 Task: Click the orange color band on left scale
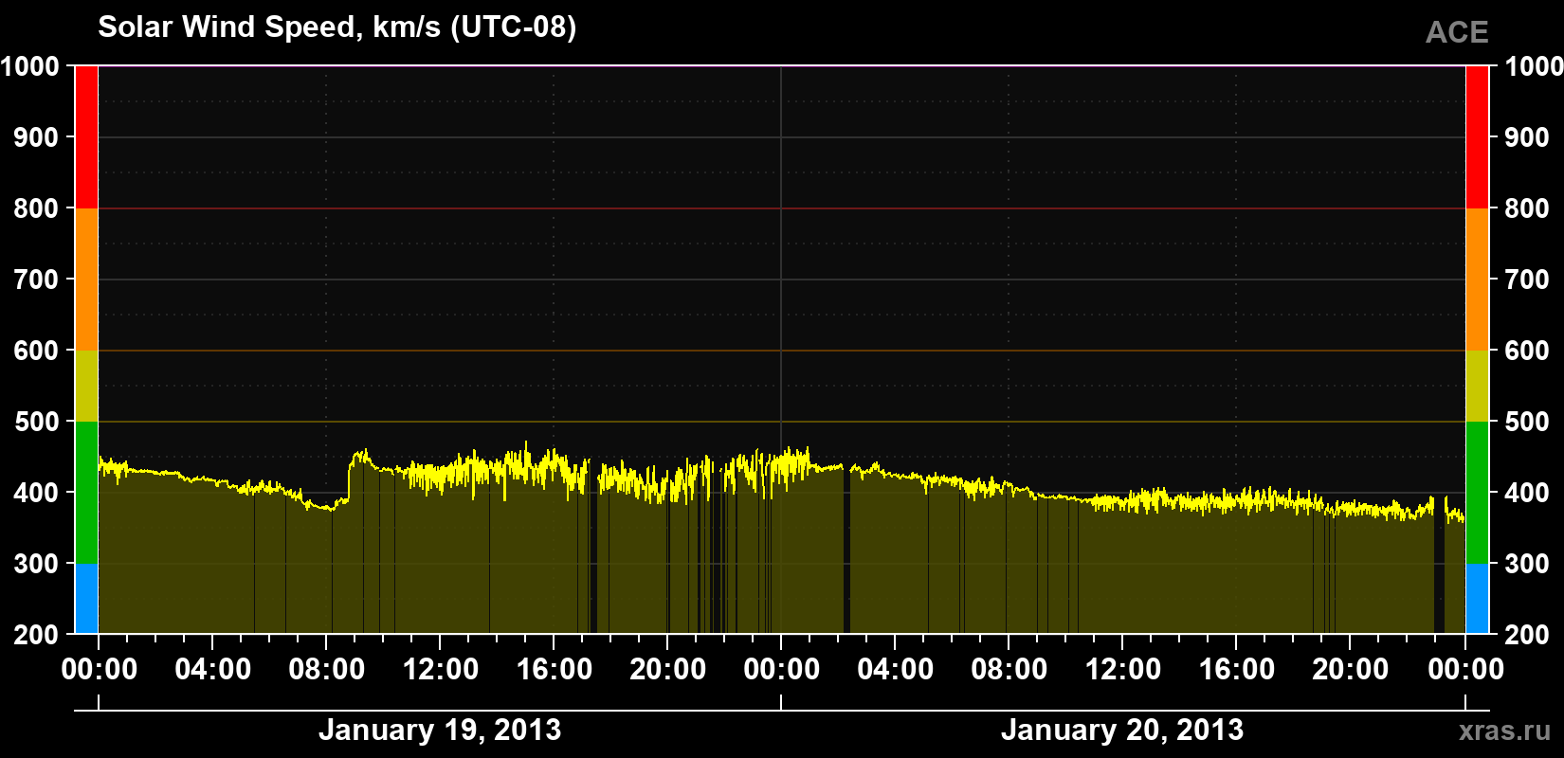[x=86, y=280]
